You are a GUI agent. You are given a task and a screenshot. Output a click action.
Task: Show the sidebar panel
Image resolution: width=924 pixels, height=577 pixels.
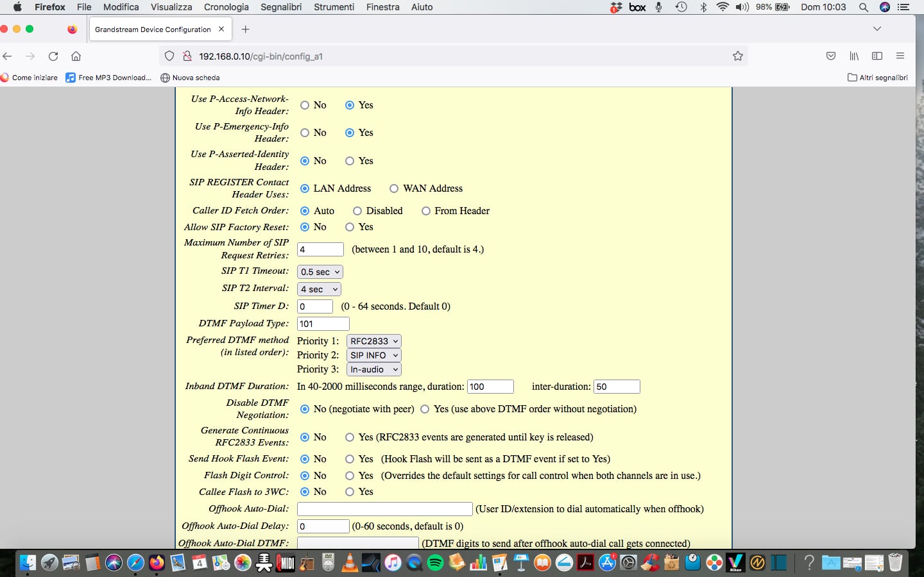[x=877, y=56]
